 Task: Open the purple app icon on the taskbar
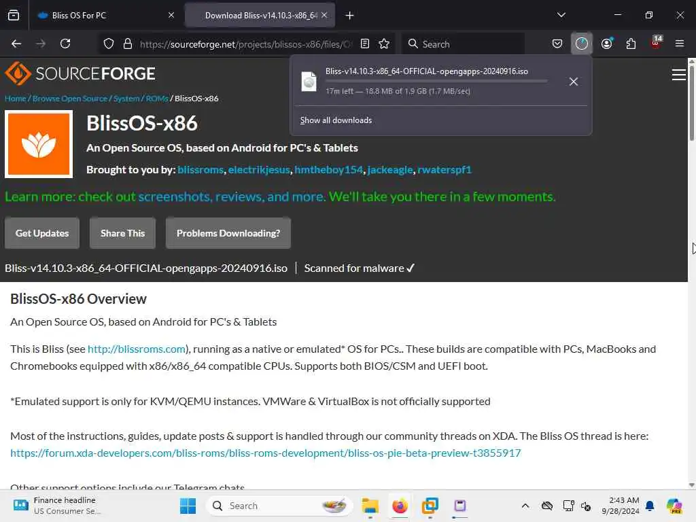click(x=460, y=506)
